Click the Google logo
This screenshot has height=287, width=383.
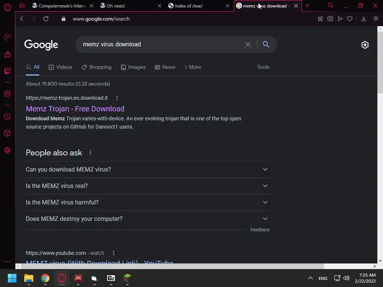click(41, 45)
